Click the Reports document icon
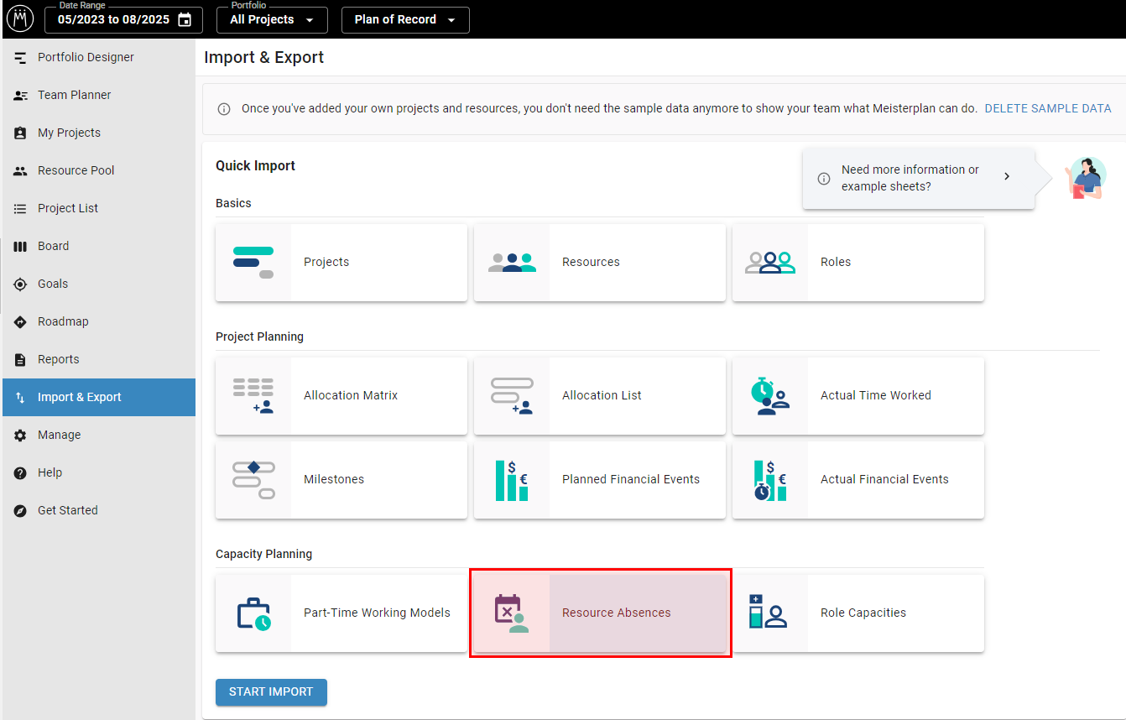This screenshot has width=1126, height=720. pos(20,360)
